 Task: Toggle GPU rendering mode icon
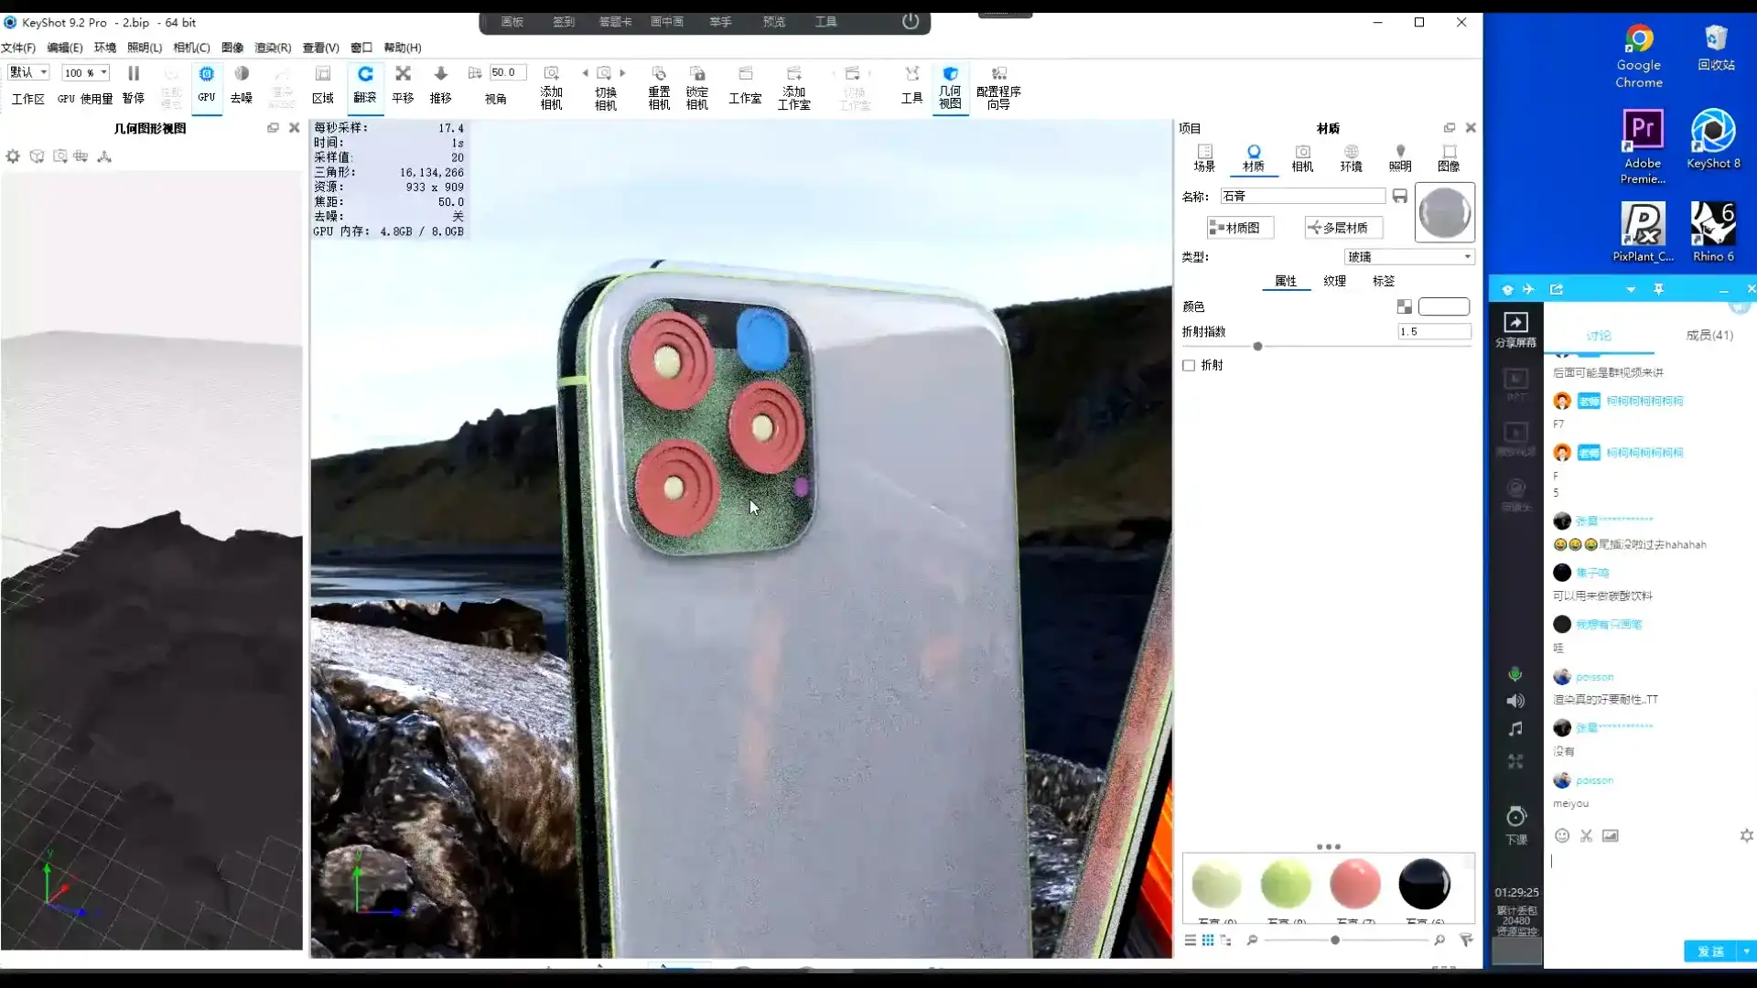pos(207,74)
